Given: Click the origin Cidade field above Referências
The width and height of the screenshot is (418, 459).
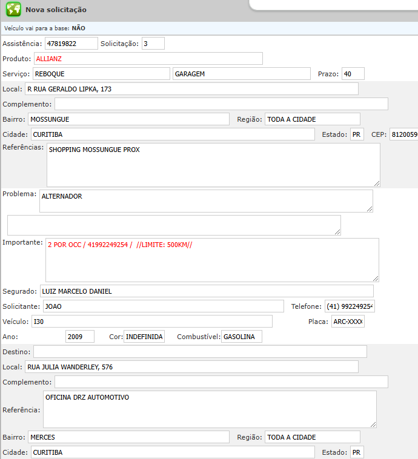Looking at the screenshot, I should pos(173,134).
